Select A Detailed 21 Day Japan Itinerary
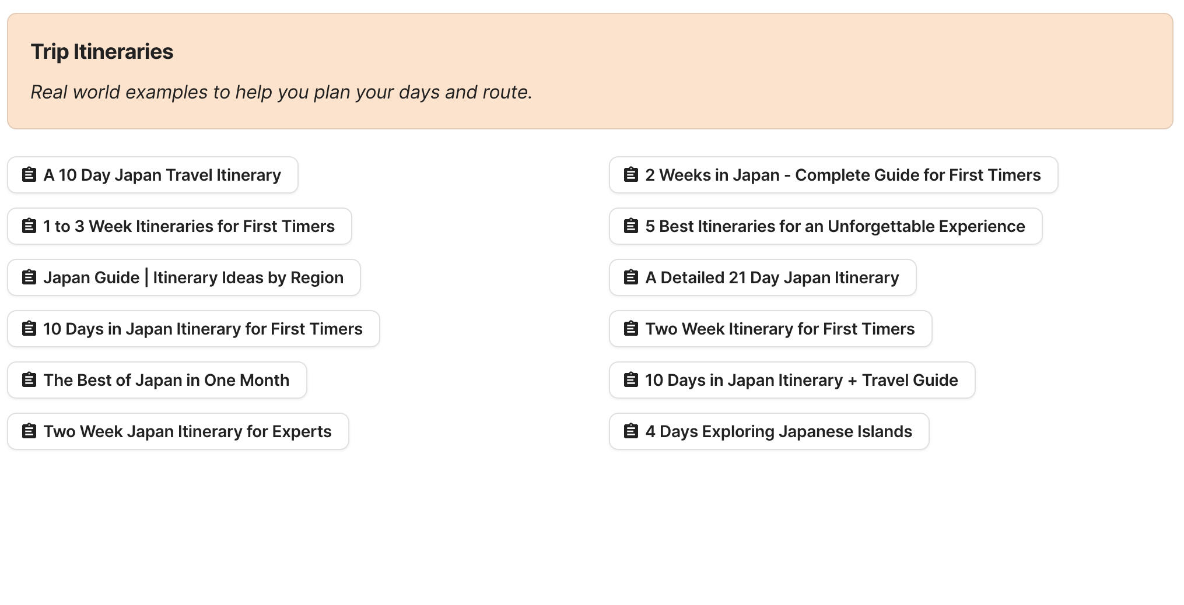Viewport: 1184px width, 605px height. pos(762,277)
